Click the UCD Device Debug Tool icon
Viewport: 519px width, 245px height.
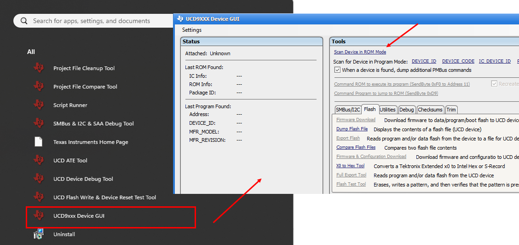39,179
